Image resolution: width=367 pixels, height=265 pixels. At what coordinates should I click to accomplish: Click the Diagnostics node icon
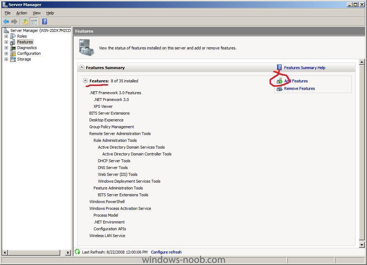(13, 48)
